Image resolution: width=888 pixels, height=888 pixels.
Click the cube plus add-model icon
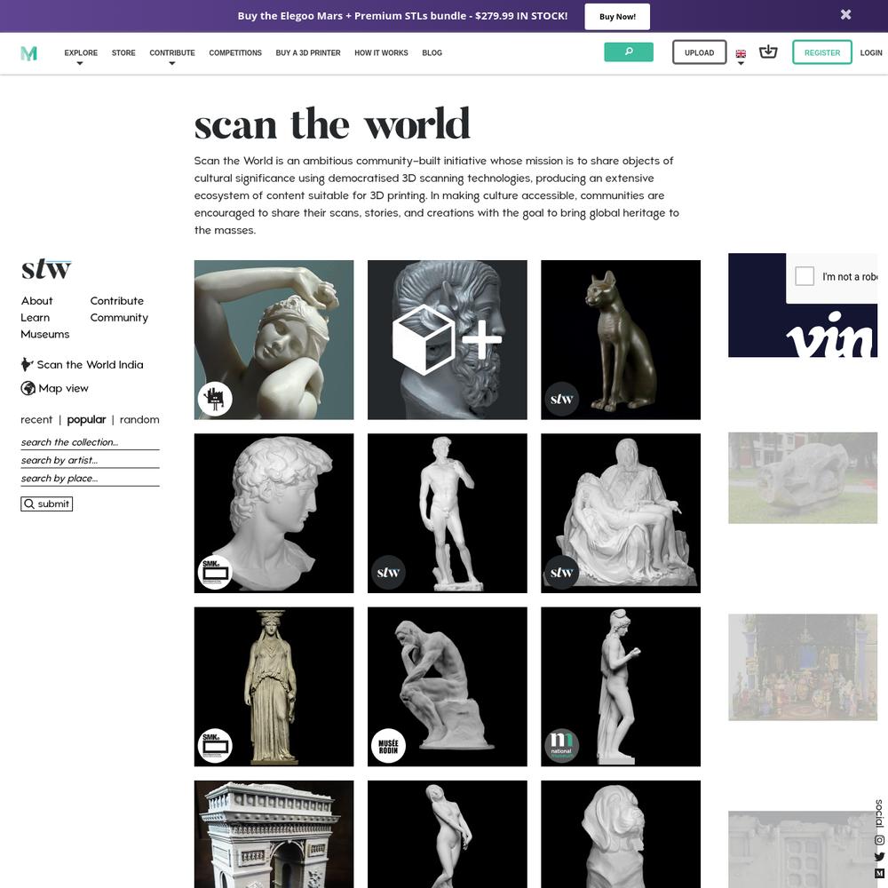[447, 340]
